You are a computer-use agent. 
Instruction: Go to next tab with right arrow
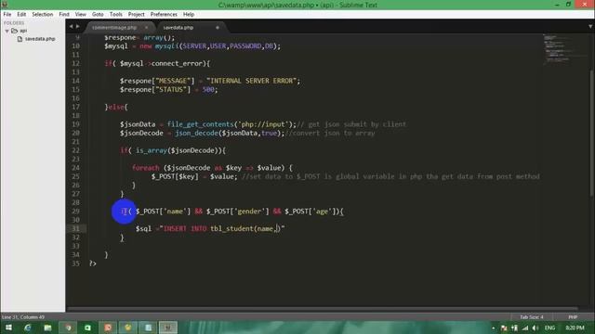click(x=78, y=27)
